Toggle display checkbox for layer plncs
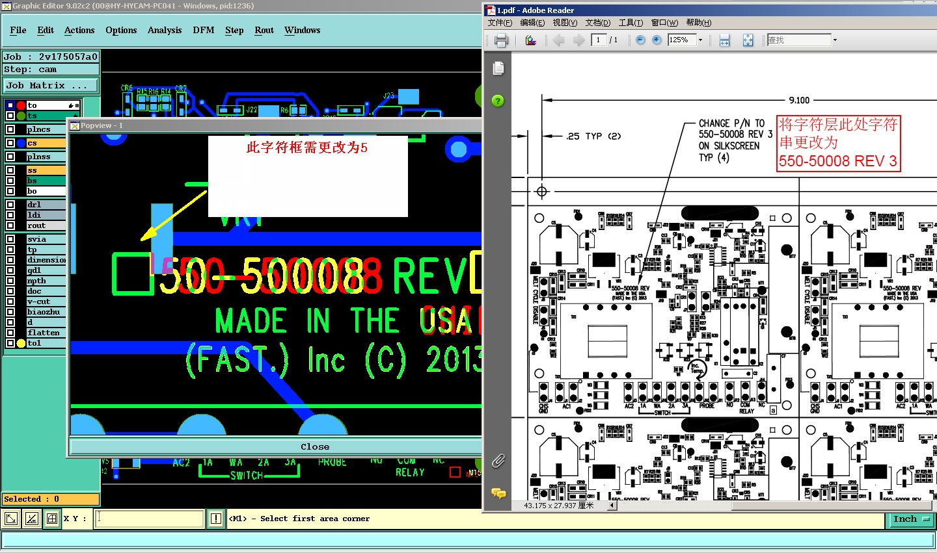Screen dimensions: 937x553 click(10, 129)
